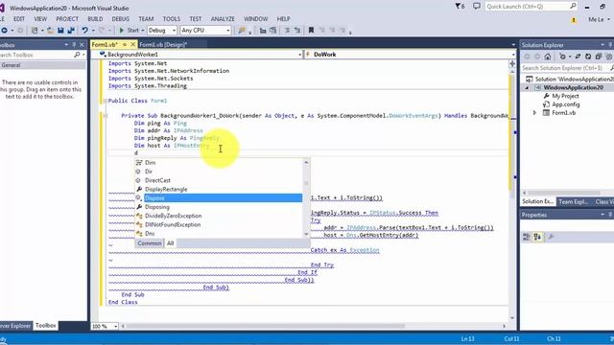Click Solution Explorer Sync icon
The image size is (614, 345).
click(578, 57)
